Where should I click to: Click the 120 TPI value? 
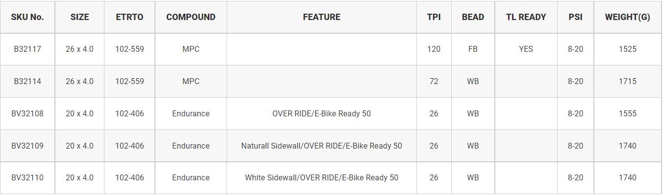pos(434,49)
